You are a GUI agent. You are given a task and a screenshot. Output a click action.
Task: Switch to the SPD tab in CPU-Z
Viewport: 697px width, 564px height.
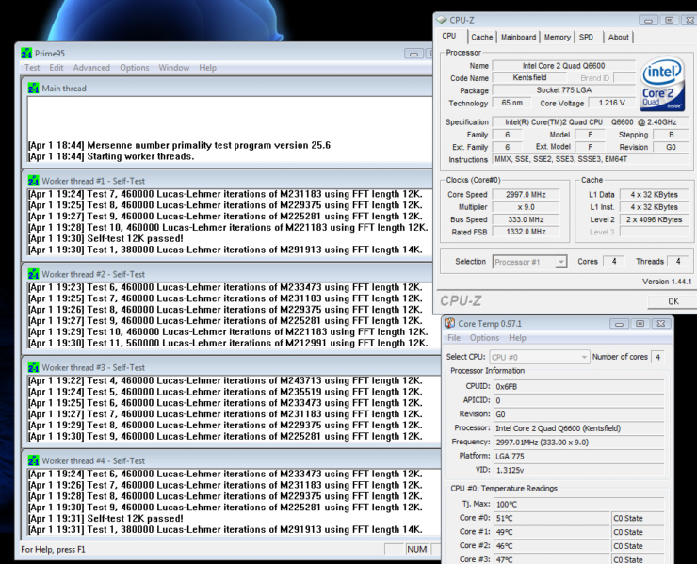(586, 38)
